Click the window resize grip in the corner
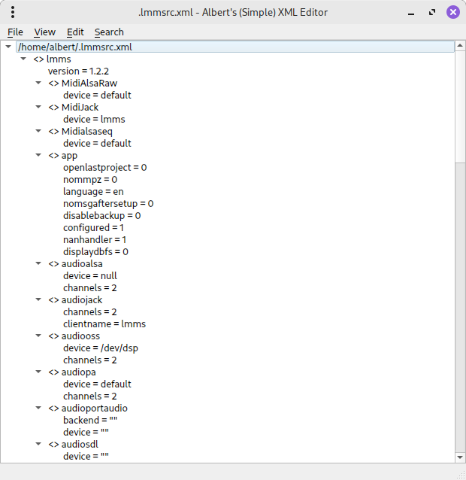Image resolution: width=466 pixels, height=480 pixels. pos(461,475)
